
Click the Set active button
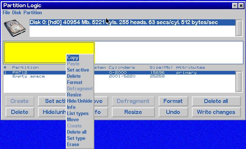pyautogui.click(x=52, y=101)
